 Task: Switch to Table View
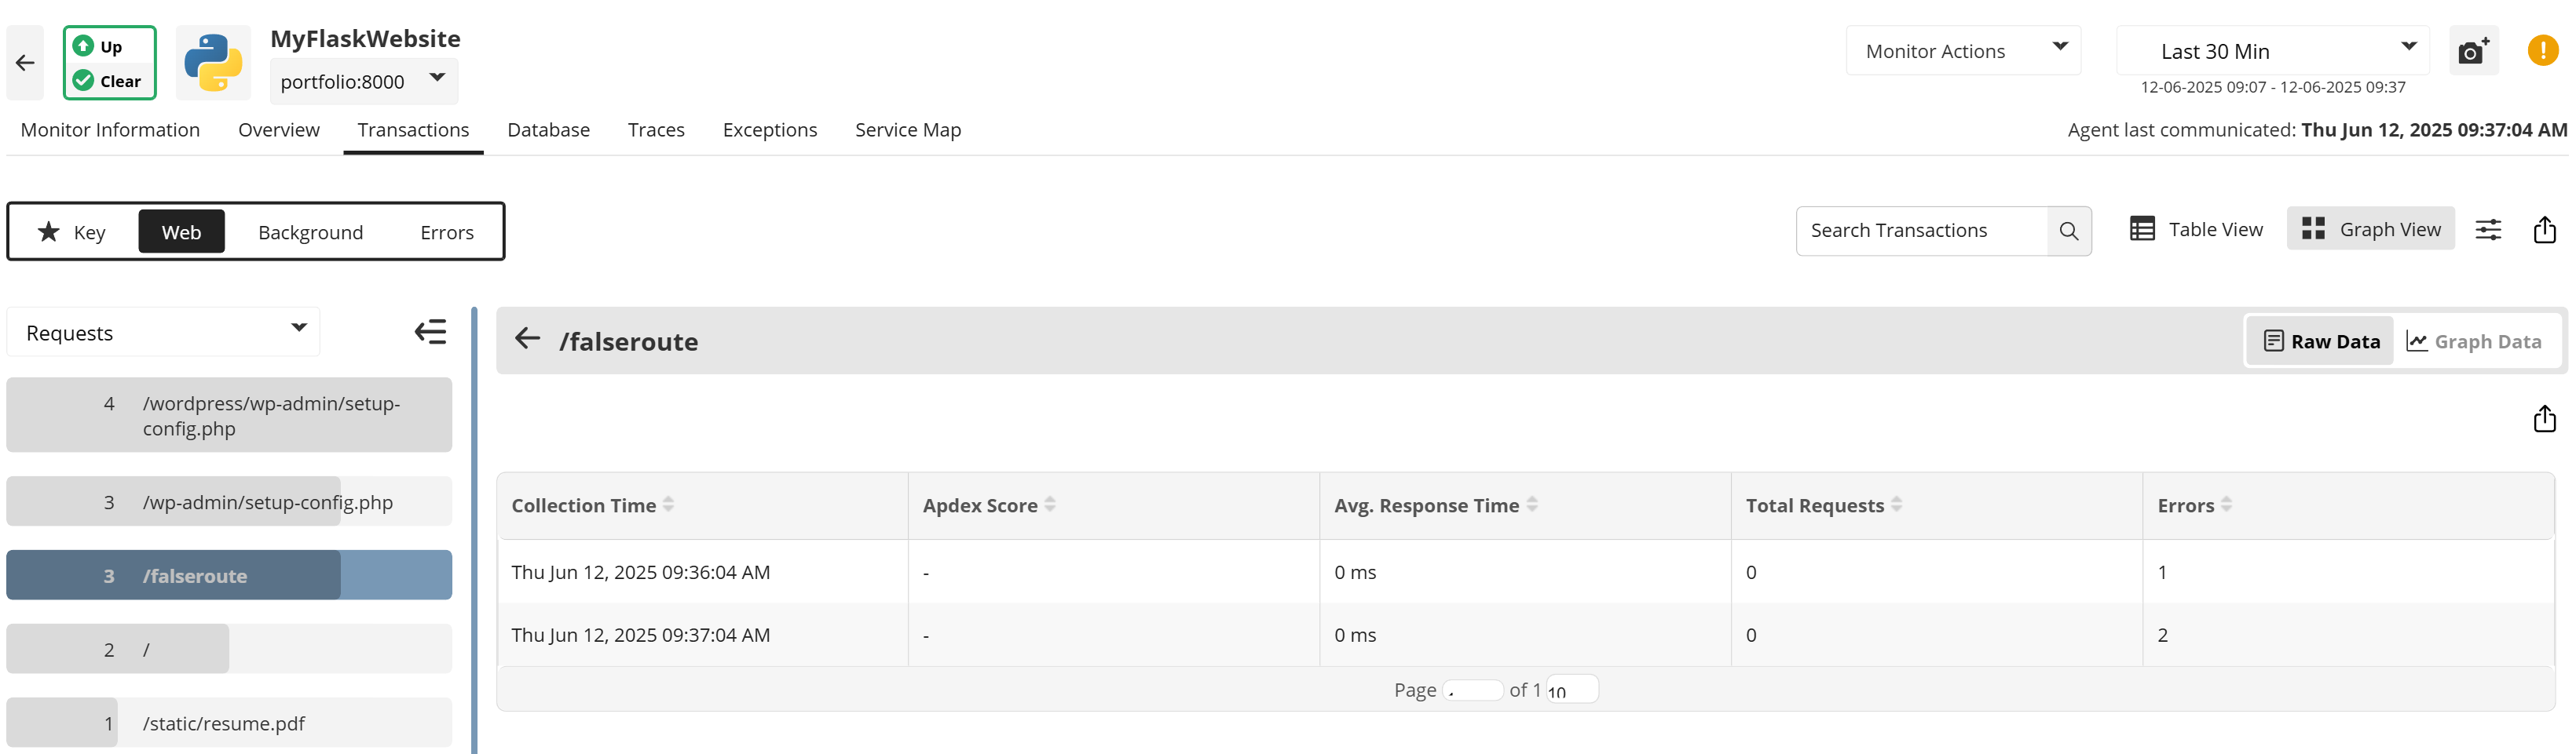click(2196, 230)
